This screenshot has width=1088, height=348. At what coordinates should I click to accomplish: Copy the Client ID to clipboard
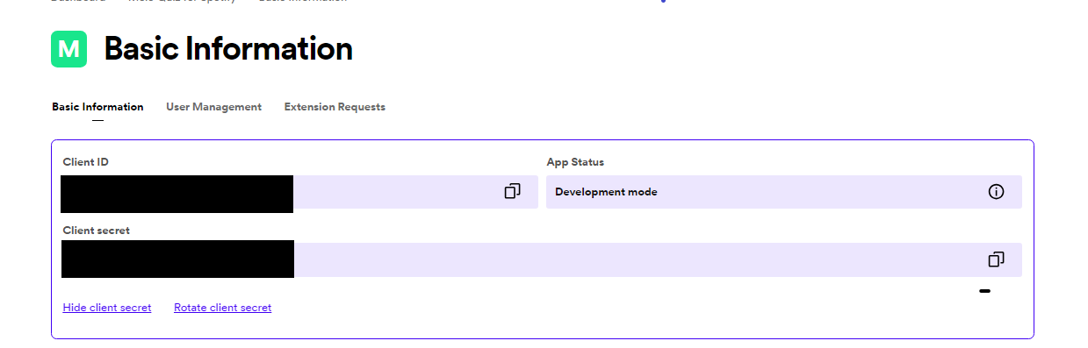pyautogui.click(x=512, y=191)
